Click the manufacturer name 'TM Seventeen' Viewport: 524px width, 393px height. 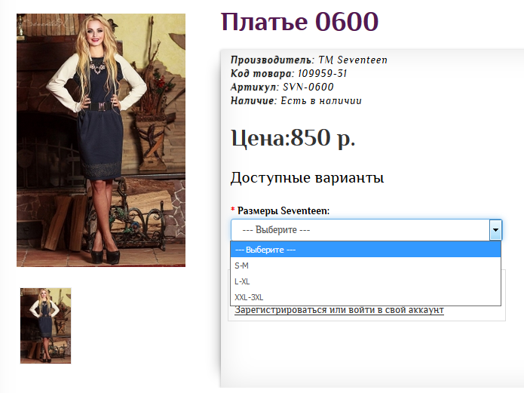(x=353, y=60)
